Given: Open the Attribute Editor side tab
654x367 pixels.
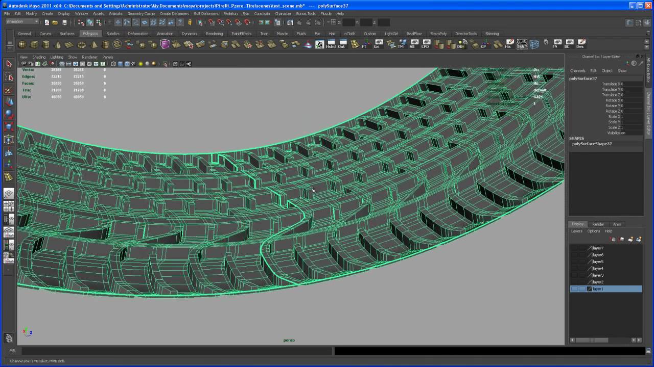Looking at the screenshot, I should 649,70.
